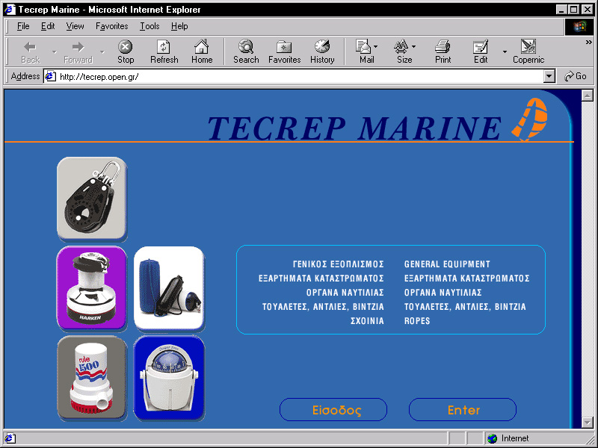The width and height of the screenshot is (598, 448).
Task: Show more toolbar buttons chevron
Action: click(x=589, y=43)
